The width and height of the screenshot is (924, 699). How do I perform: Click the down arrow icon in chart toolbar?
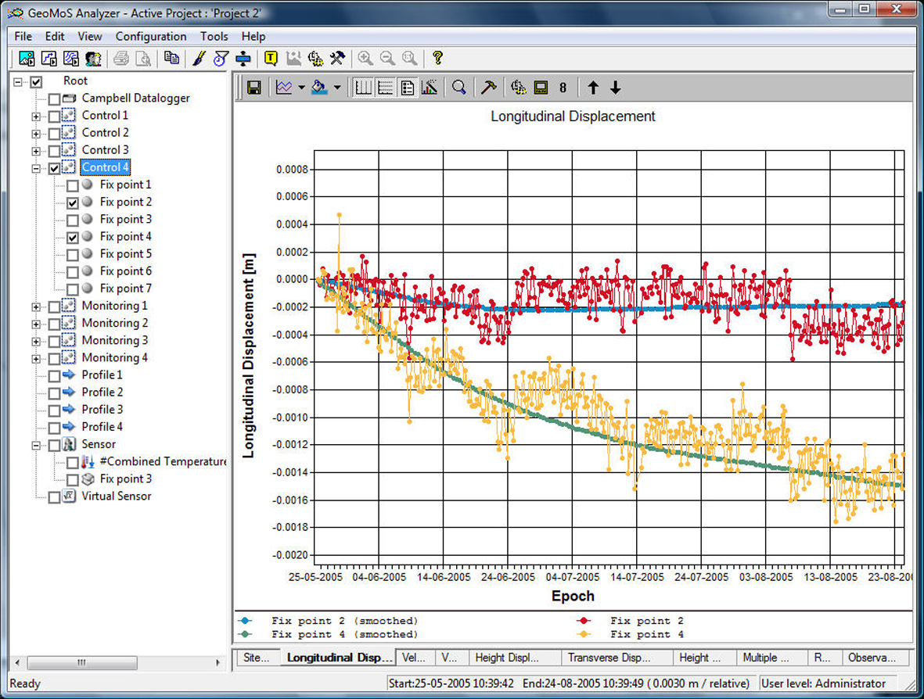[x=615, y=88]
